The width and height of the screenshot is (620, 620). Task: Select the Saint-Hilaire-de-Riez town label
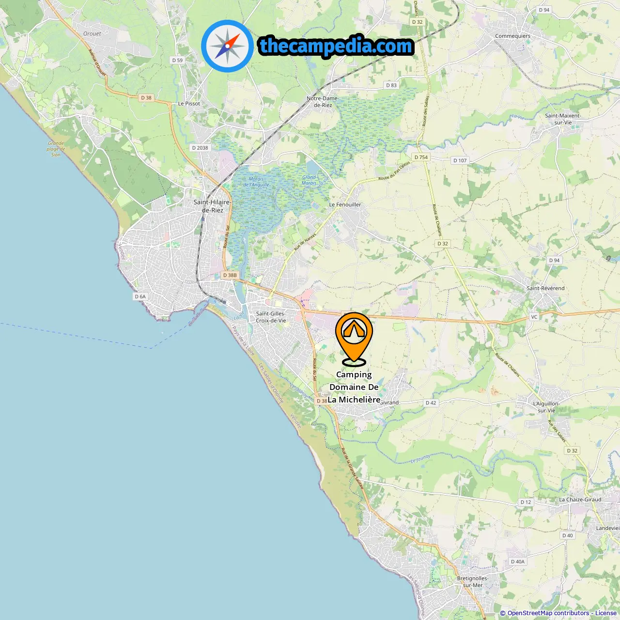click(212, 206)
